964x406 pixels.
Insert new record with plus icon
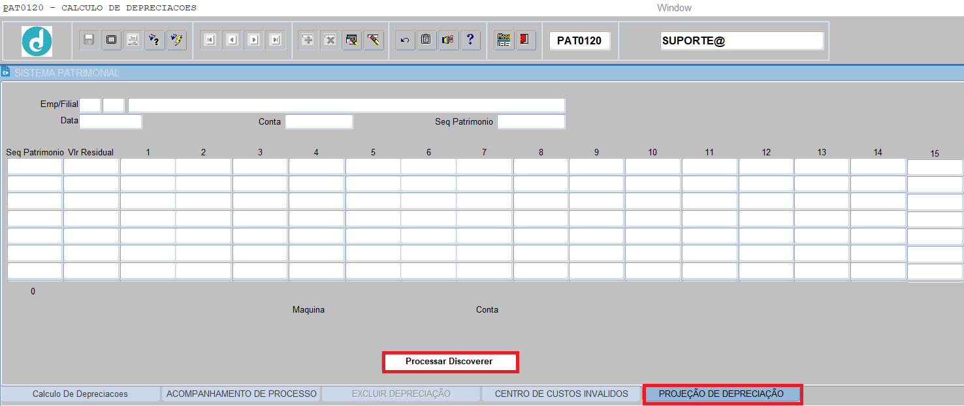308,40
